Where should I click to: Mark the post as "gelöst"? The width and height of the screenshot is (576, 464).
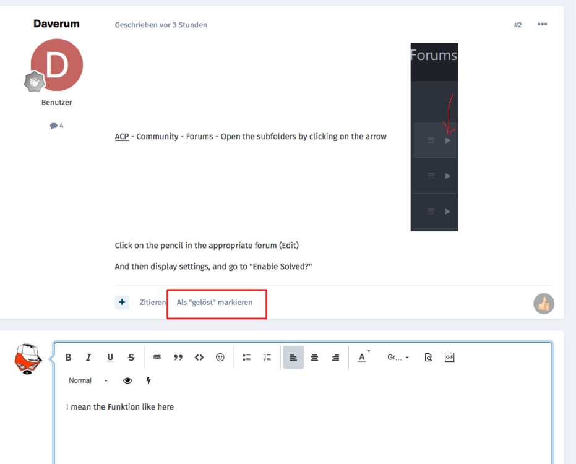[215, 303]
